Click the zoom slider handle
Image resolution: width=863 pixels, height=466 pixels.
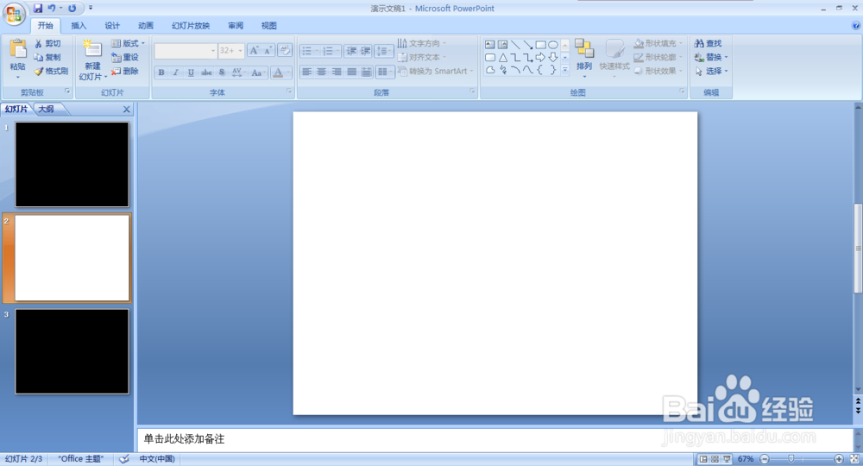(x=791, y=459)
